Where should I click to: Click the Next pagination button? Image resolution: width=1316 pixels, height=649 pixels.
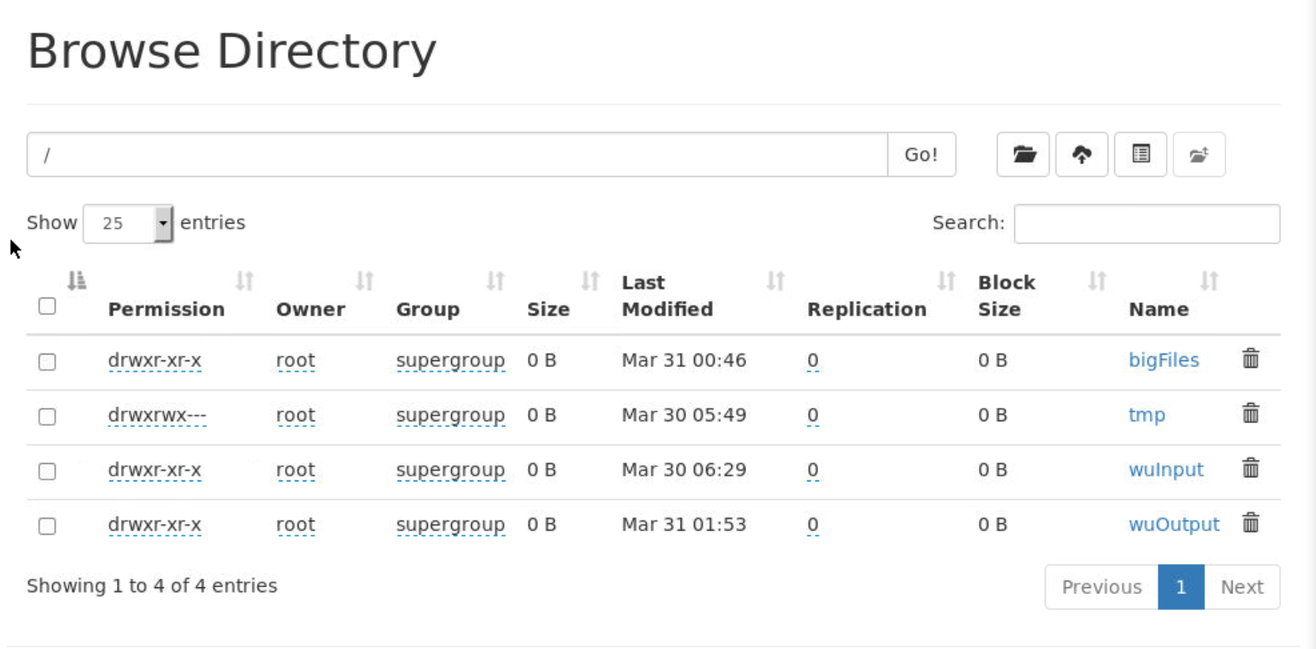point(1242,587)
